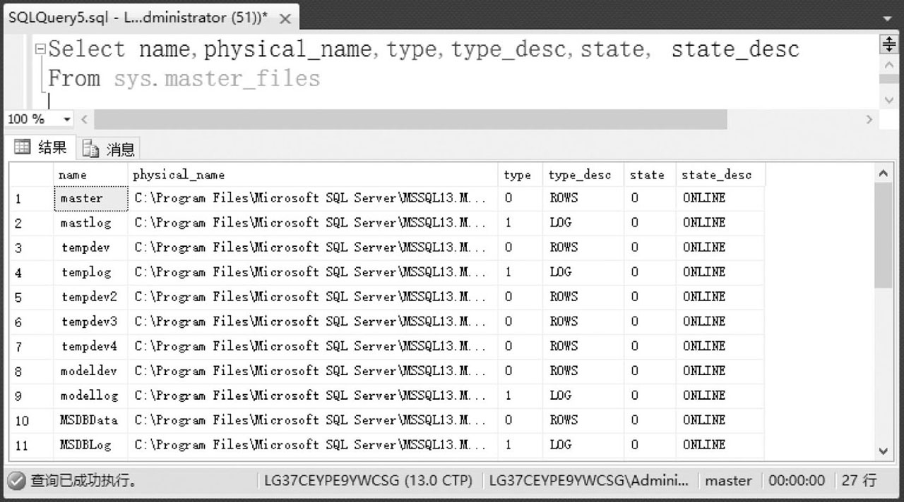Click the 27 行 row count entry
The width and height of the screenshot is (904, 502).
[x=859, y=481]
